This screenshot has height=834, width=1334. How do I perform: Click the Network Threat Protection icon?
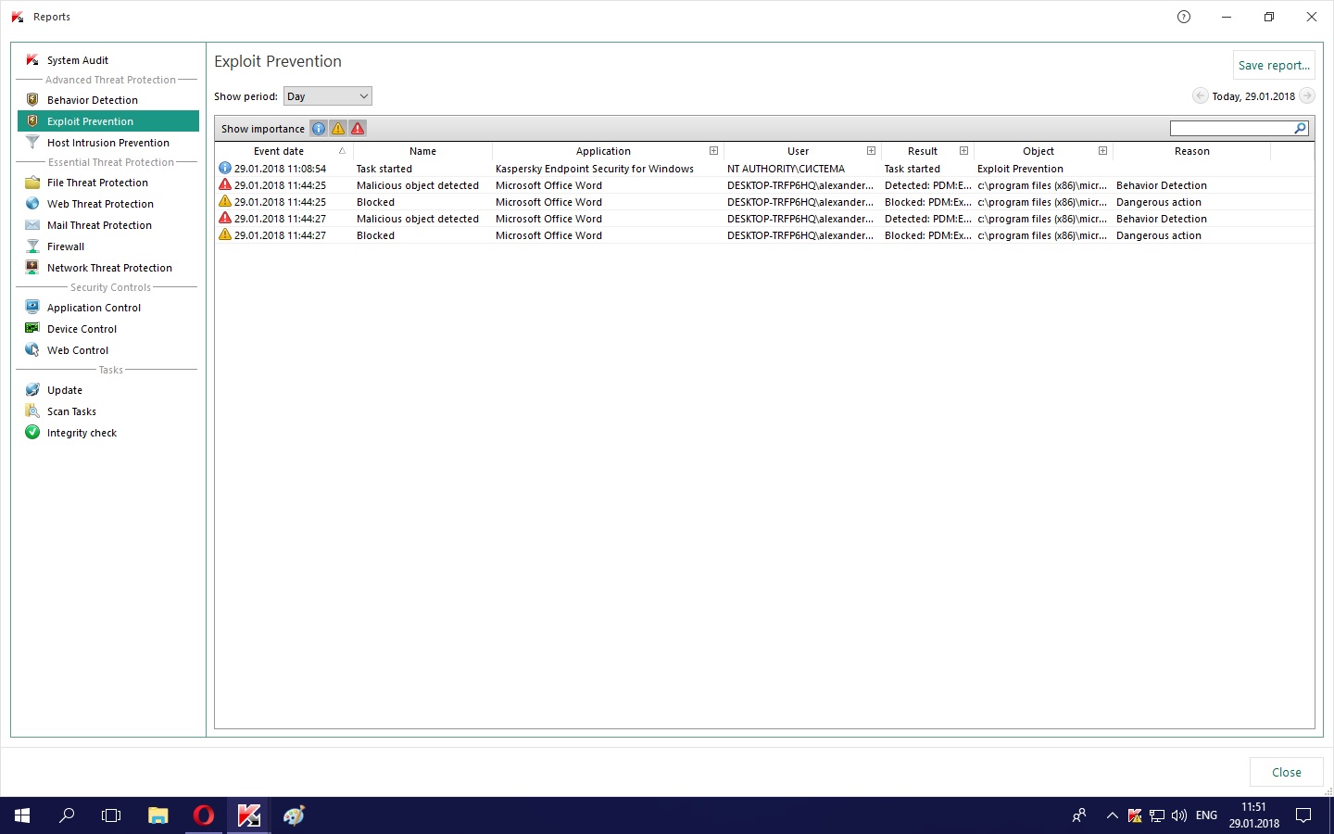pos(32,268)
